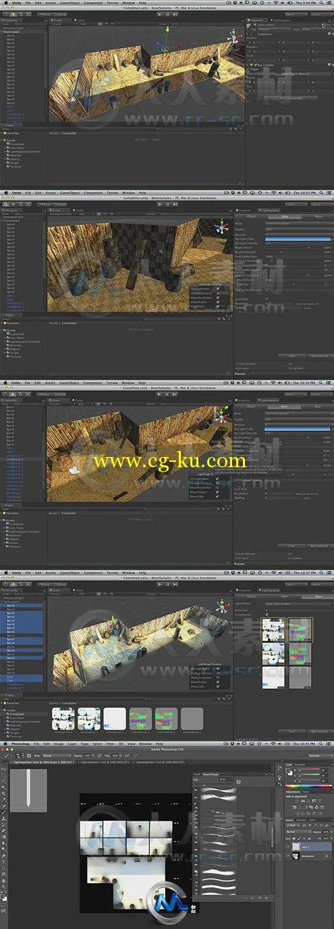Switch to Object tab in 10:17 PM Lightmapping panel
The height and width of the screenshot is (929, 334).
pyautogui.click(x=251, y=597)
